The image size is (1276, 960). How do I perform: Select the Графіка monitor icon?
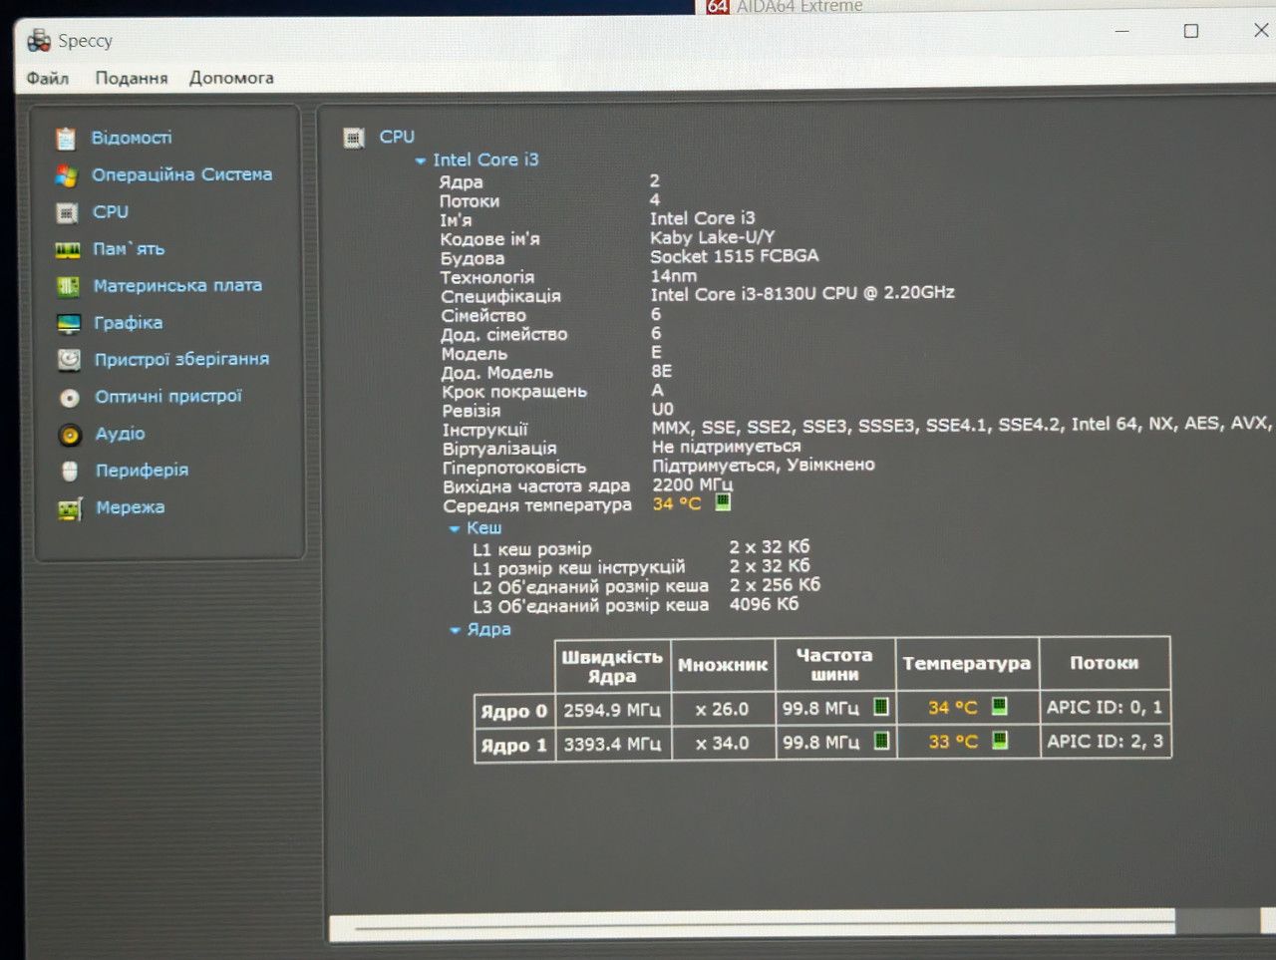coord(69,323)
